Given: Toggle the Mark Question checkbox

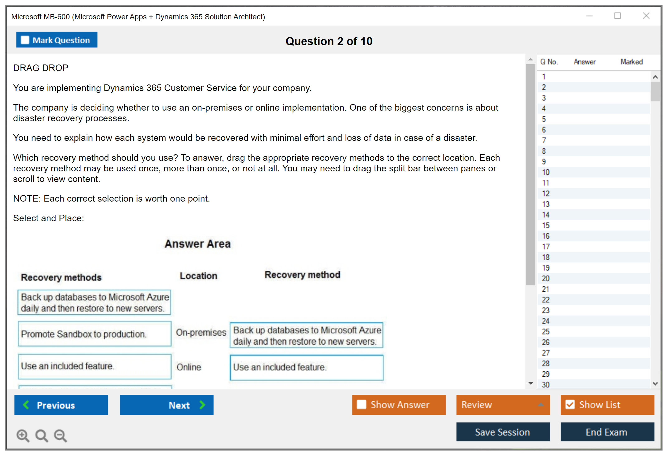Looking at the screenshot, I should pos(25,40).
